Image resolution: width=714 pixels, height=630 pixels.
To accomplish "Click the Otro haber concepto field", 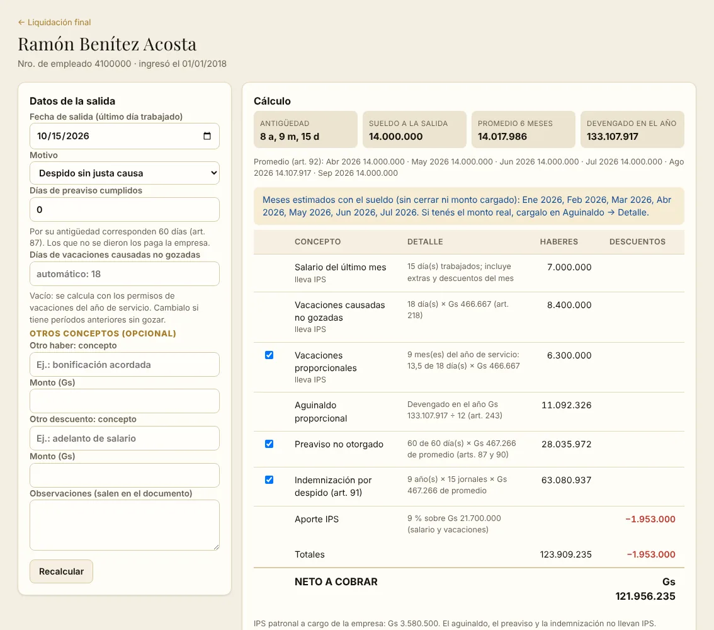I will [124, 364].
